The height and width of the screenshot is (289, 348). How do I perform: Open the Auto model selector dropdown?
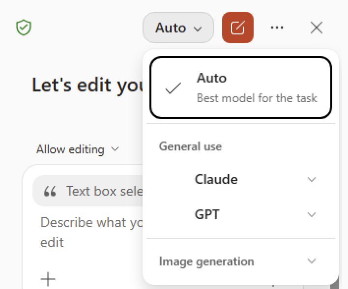[x=178, y=28]
